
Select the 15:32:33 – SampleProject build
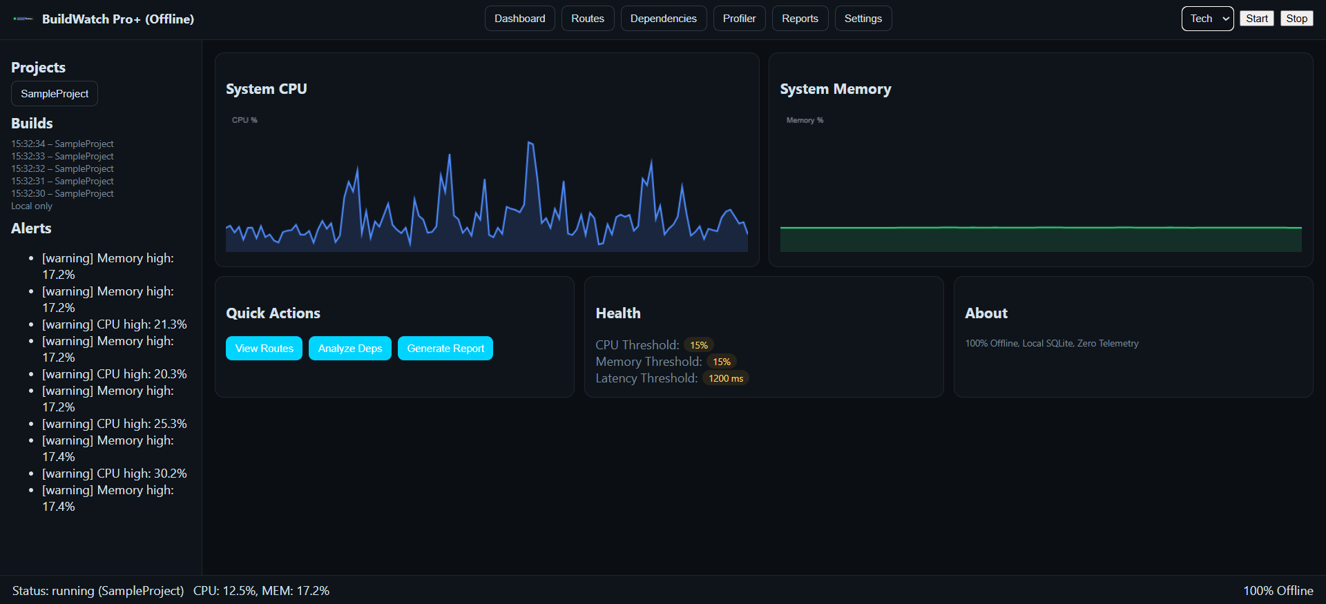tap(62, 156)
